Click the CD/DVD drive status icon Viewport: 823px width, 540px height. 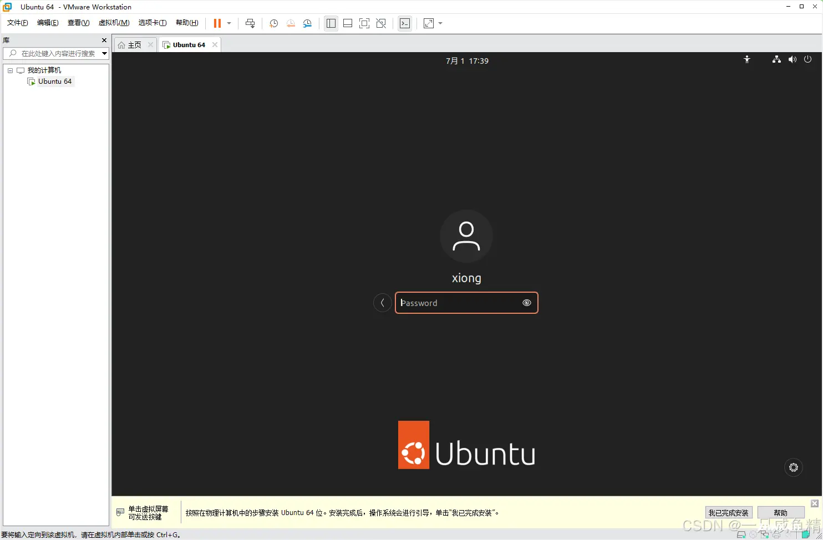click(753, 534)
